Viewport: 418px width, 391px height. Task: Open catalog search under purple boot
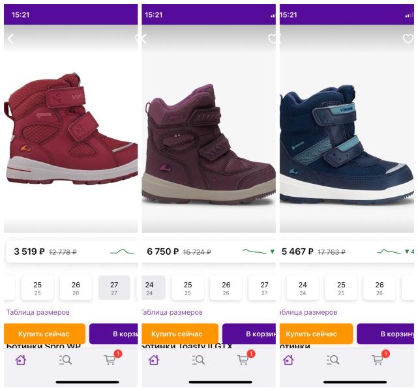click(198, 360)
